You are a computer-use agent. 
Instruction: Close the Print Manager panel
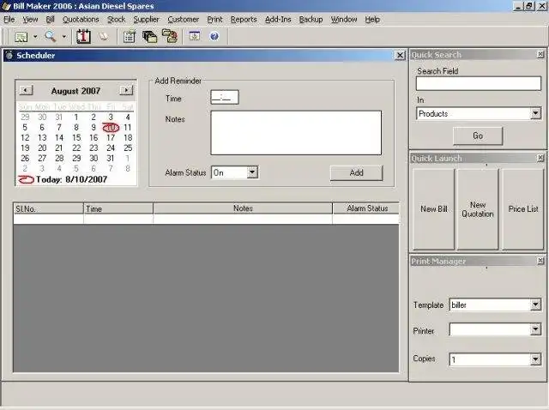coord(540,261)
